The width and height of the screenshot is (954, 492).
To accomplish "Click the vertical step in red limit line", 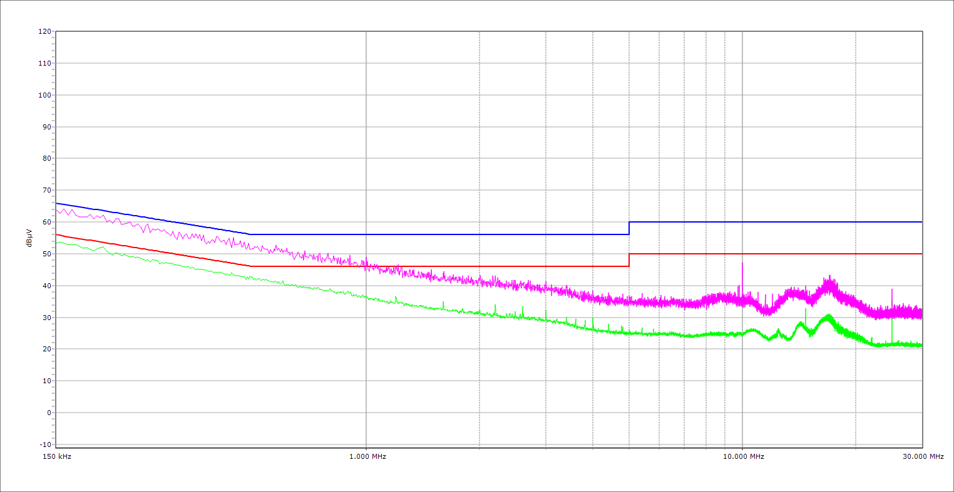I will pyautogui.click(x=629, y=260).
